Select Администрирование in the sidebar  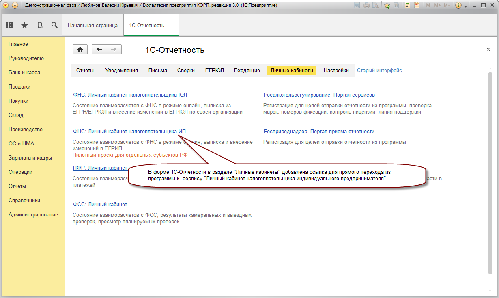[x=32, y=214]
